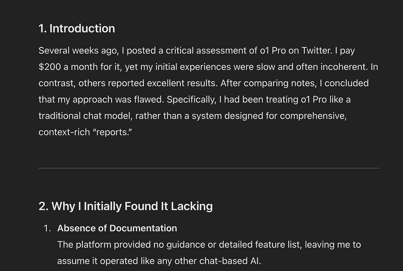The width and height of the screenshot is (403, 271).
Task: Click the word "comprehensive"
Action: tap(313, 116)
